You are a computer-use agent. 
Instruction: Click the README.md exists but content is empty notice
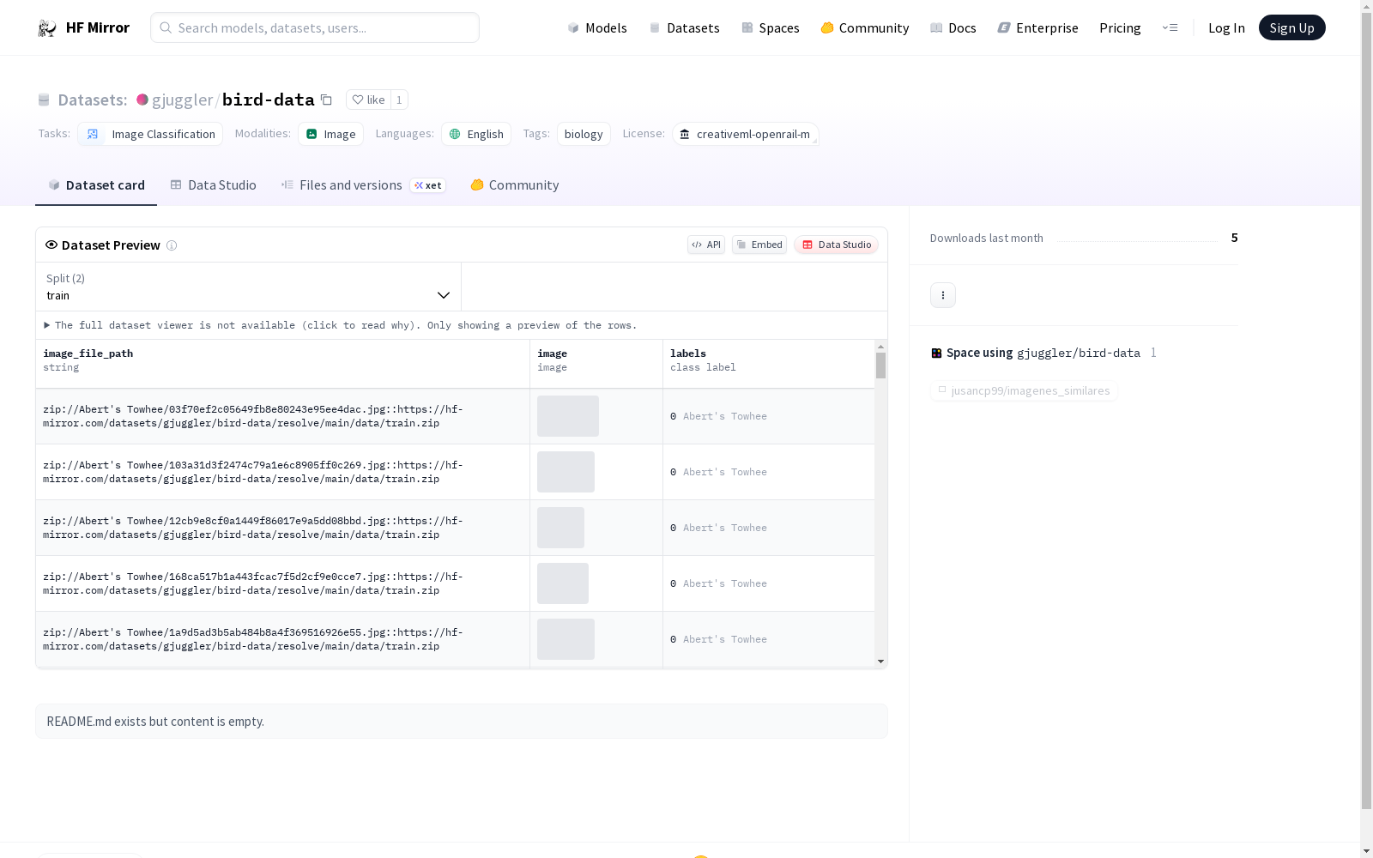click(462, 722)
